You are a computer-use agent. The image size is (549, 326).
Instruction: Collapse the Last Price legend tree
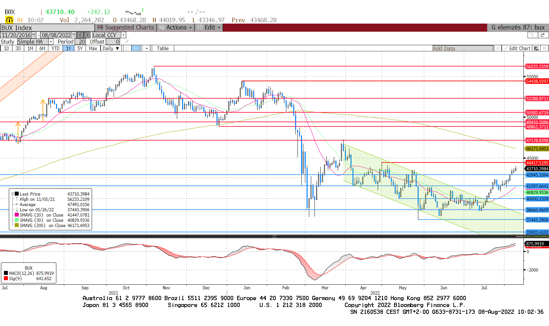[x=12, y=194]
